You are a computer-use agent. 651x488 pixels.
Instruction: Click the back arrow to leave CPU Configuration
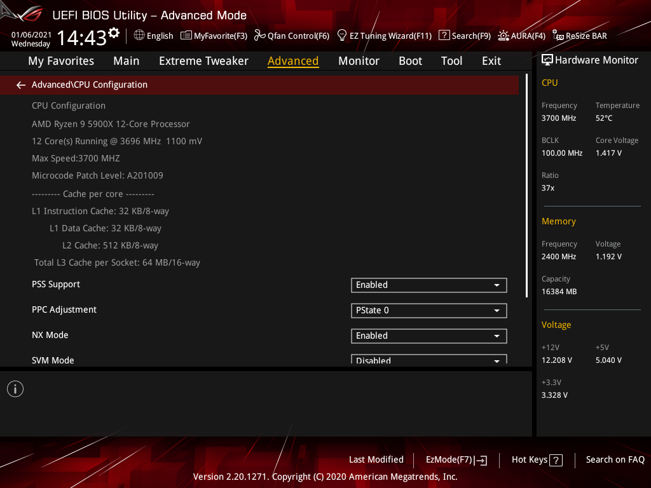pos(21,85)
